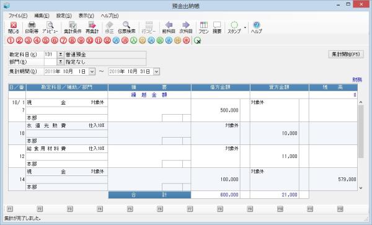Open the 設定(S) menu
This screenshot has height=225, width=372.
64,16
